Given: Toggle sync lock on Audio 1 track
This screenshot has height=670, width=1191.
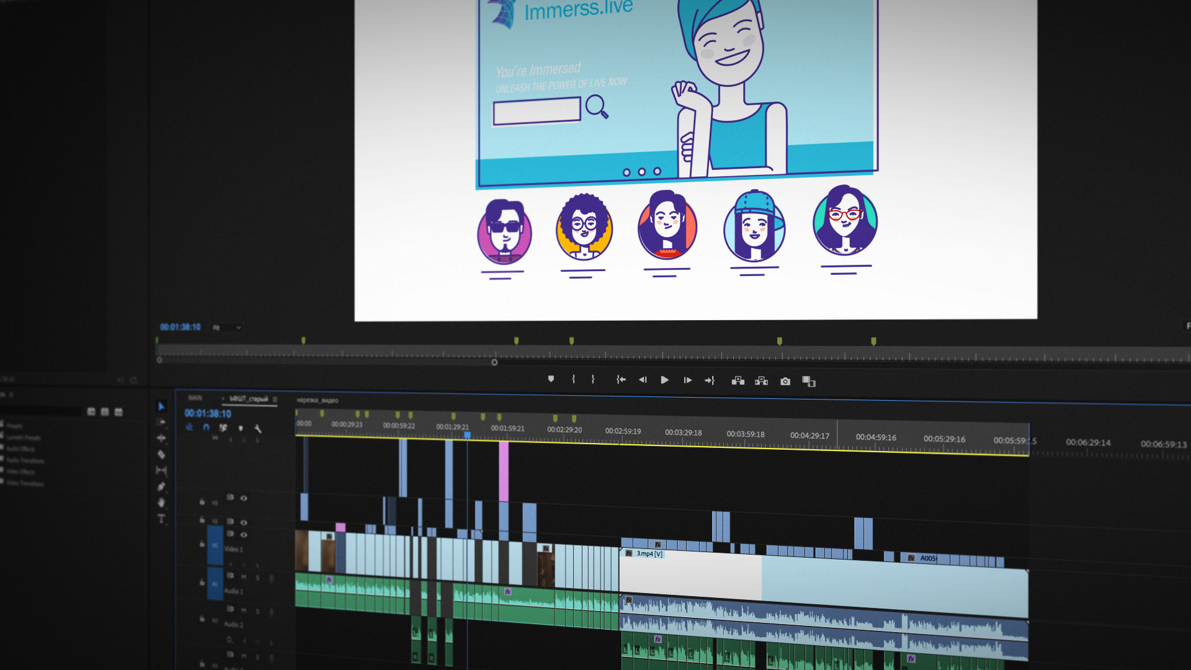Looking at the screenshot, I should [x=230, y=576].
